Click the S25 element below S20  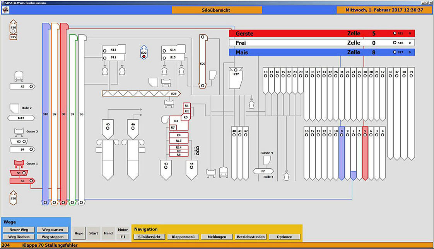click(x=13, y=37)
